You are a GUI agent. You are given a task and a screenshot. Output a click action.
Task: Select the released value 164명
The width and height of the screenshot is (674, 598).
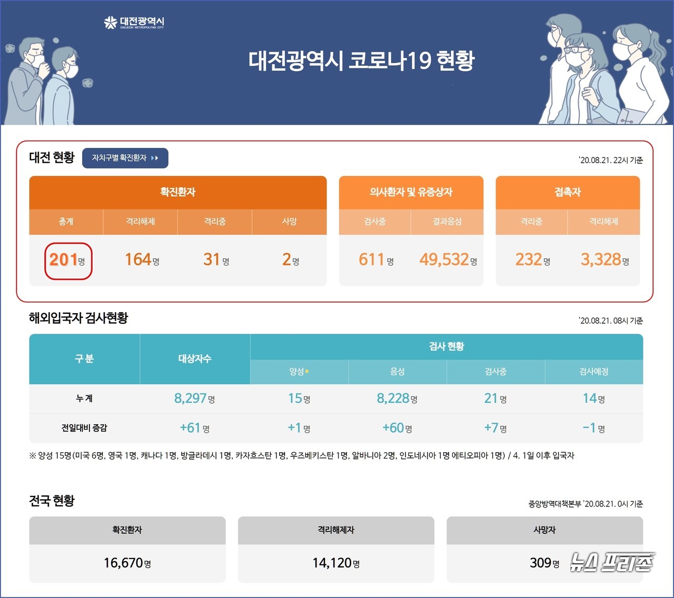click(142, 260)
